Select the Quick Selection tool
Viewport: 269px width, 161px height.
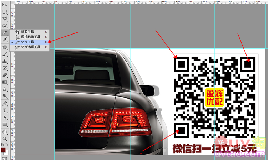[5, 26]
